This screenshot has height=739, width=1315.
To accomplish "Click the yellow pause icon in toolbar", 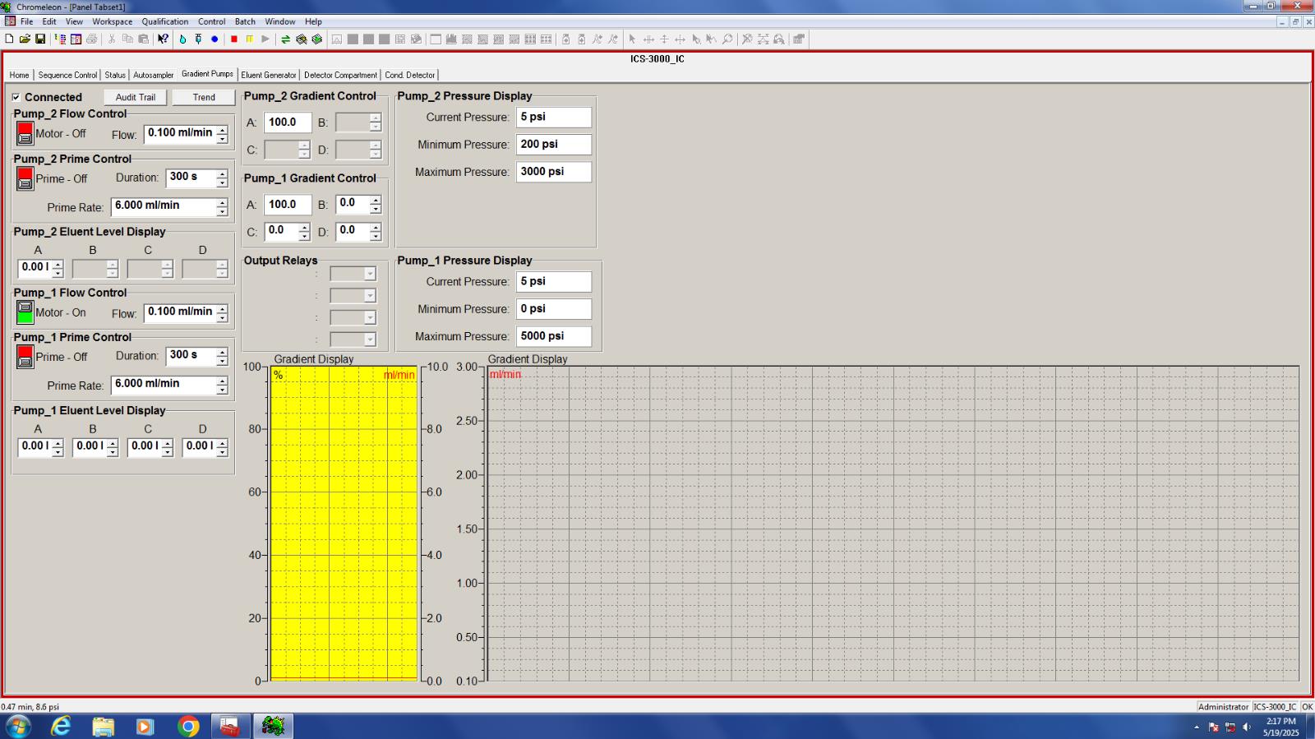I will pyautogui.click(x=250, y=39).
